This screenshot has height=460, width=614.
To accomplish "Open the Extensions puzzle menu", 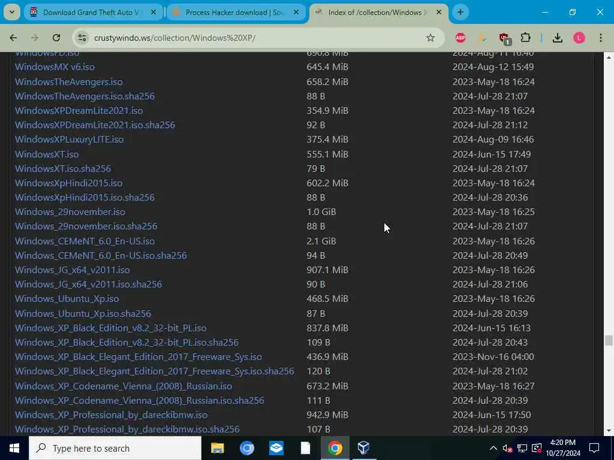I will [x=525, y=38].
